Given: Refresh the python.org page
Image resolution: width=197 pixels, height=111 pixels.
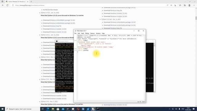Looking at the screenshot, I should click(x=7, y=5).
